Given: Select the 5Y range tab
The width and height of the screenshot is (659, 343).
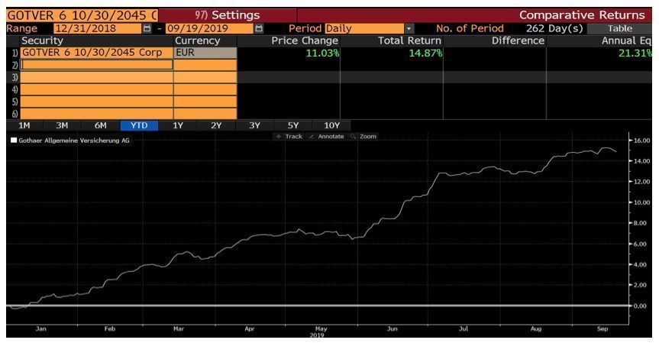Looking at the screenshot, I should (x=293, y=125).
